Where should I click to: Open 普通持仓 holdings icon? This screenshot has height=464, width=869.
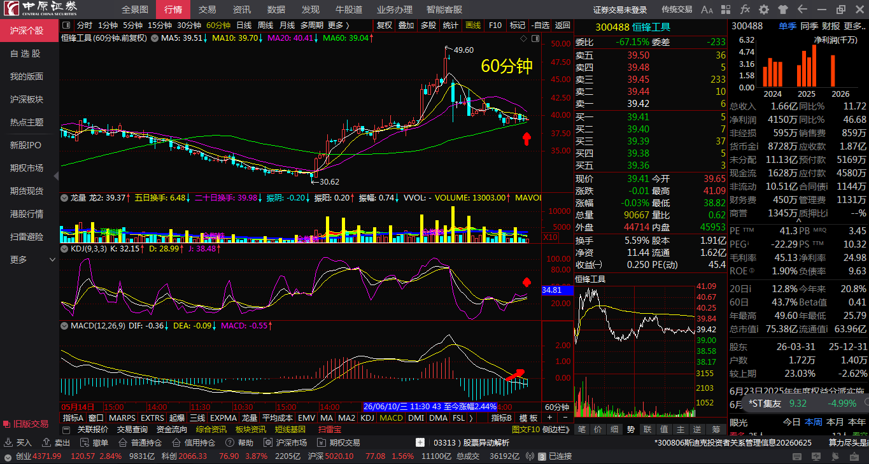point(124,442)
